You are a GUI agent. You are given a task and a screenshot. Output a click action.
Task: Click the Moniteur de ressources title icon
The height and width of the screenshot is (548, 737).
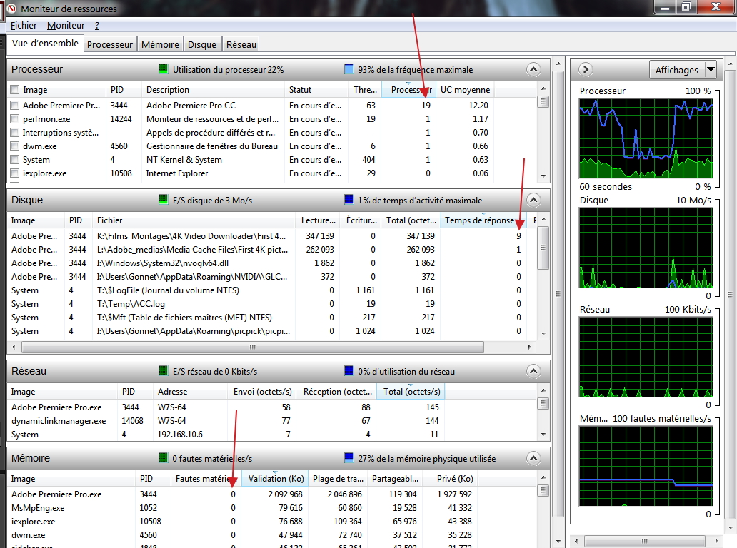click(x=11, y=9)
